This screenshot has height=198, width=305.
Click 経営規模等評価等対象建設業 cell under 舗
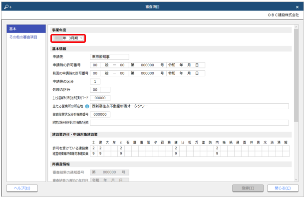(176, 154)
